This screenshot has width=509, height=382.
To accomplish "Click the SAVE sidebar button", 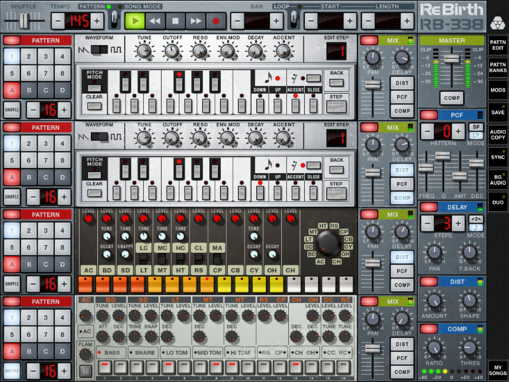I will (x=498, y=113).
